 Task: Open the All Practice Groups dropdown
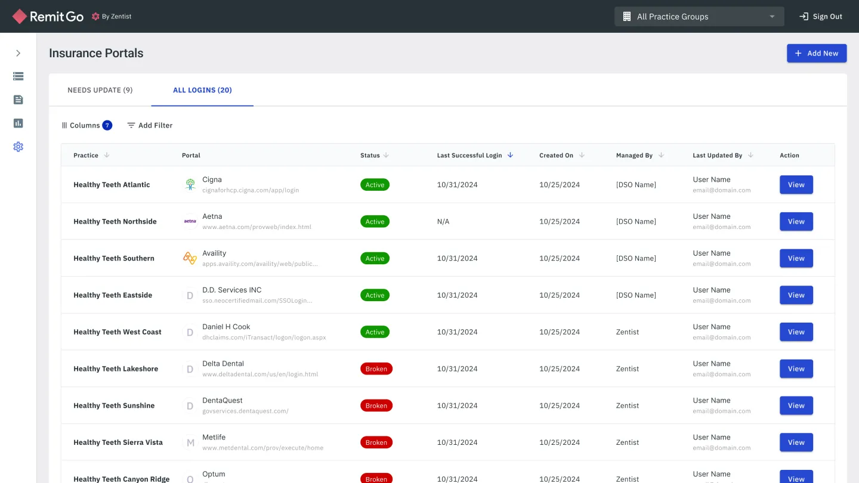pyautogui.click(x=699, y=17)
